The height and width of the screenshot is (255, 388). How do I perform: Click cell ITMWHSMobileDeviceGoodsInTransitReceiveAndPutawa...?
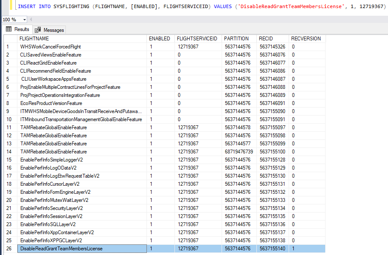click(x=81, y=111)
